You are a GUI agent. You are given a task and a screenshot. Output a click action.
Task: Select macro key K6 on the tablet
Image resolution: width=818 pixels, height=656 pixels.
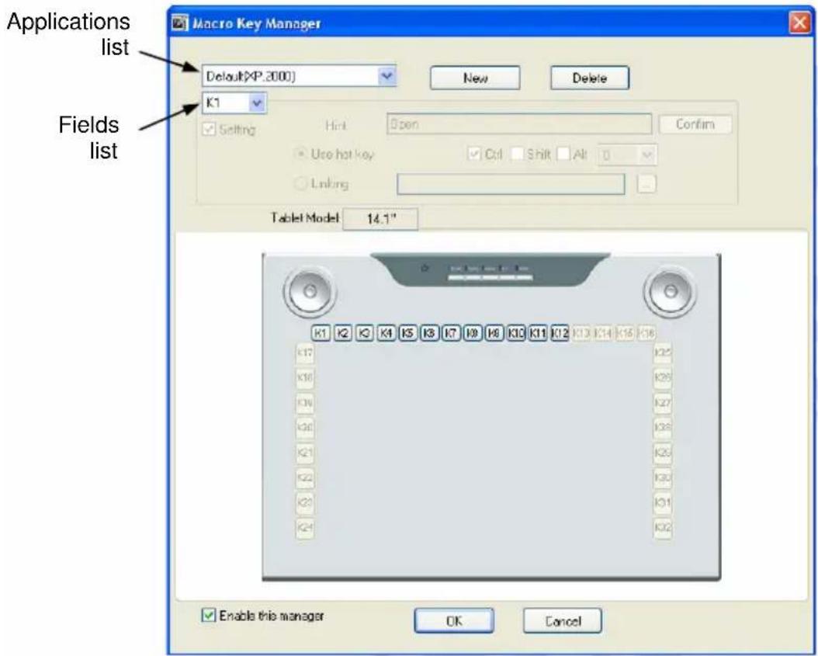(x=429, y=333)
